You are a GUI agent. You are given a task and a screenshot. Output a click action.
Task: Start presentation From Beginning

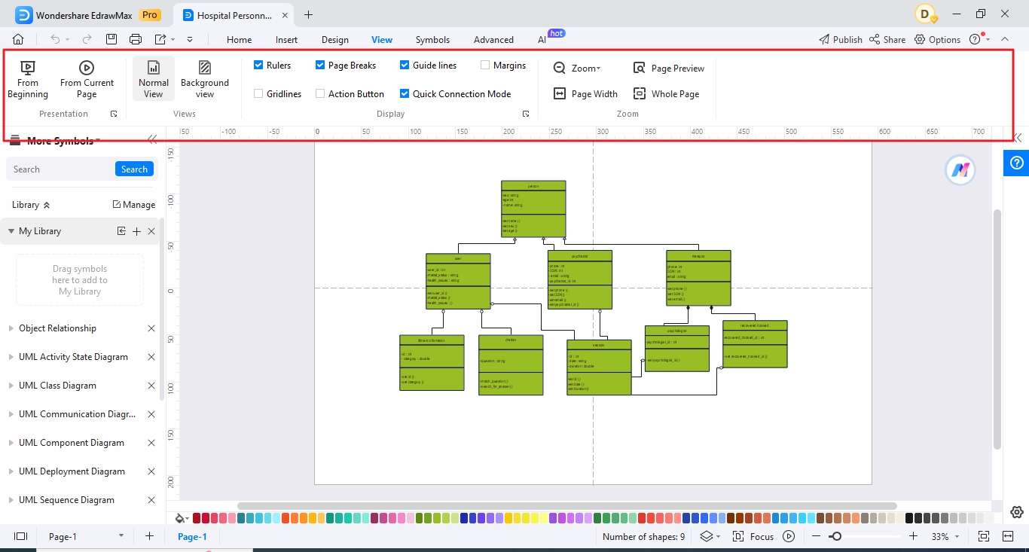[x=28, y=80]
